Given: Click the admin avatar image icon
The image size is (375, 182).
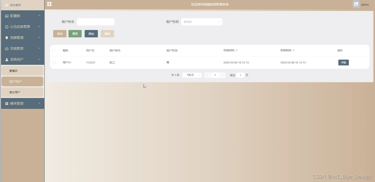Looking at the screenshot, I should [x=356, y=4].
